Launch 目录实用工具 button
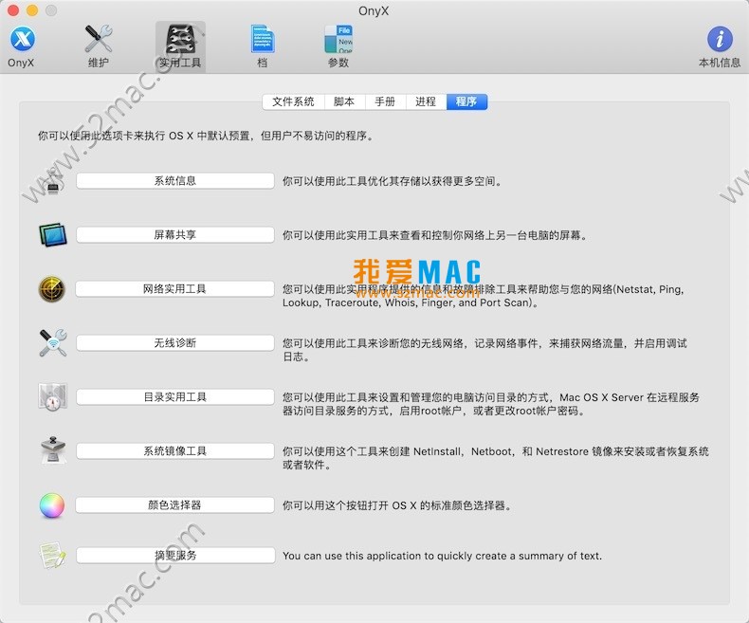Viewport: 749px width, 623px height. (x=175, y=397)
